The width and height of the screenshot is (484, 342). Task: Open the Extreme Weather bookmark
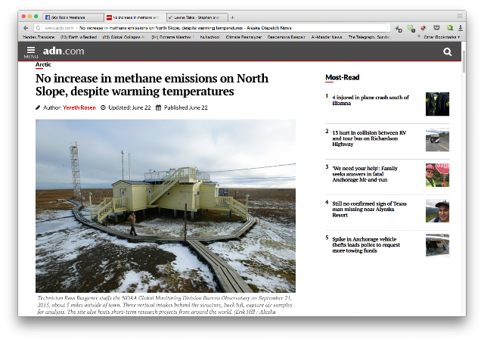click(x=172, y=37)
